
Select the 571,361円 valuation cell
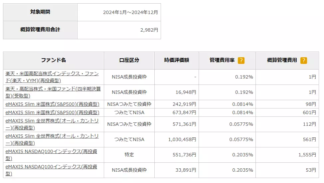tap(177, 124)
